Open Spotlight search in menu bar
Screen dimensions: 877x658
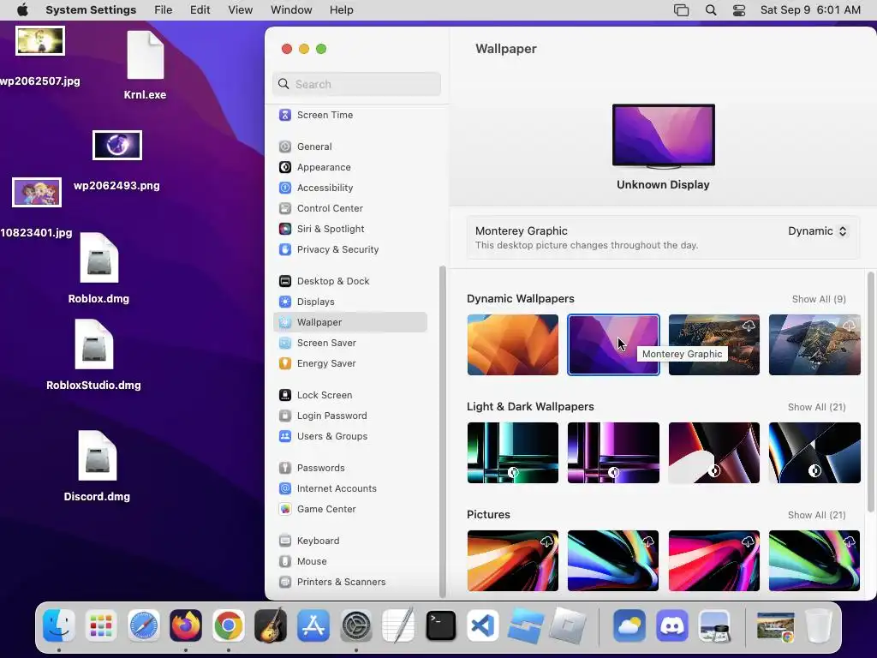click(711, 10)
